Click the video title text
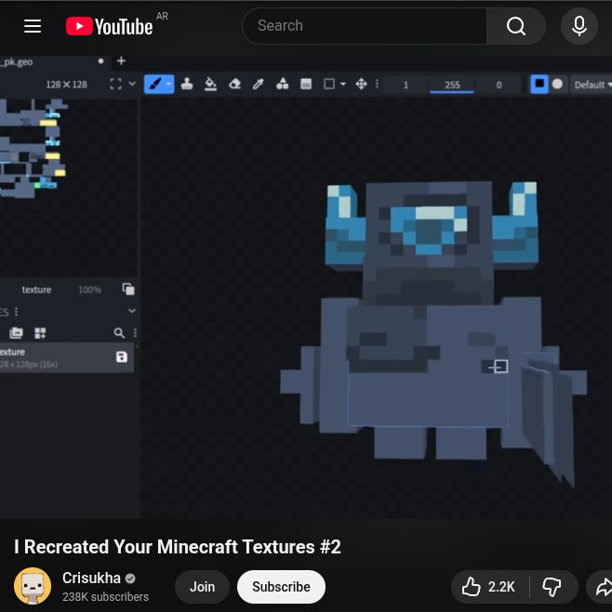The height and width of the screenshot is (612, 612). [x=178, y=547]
